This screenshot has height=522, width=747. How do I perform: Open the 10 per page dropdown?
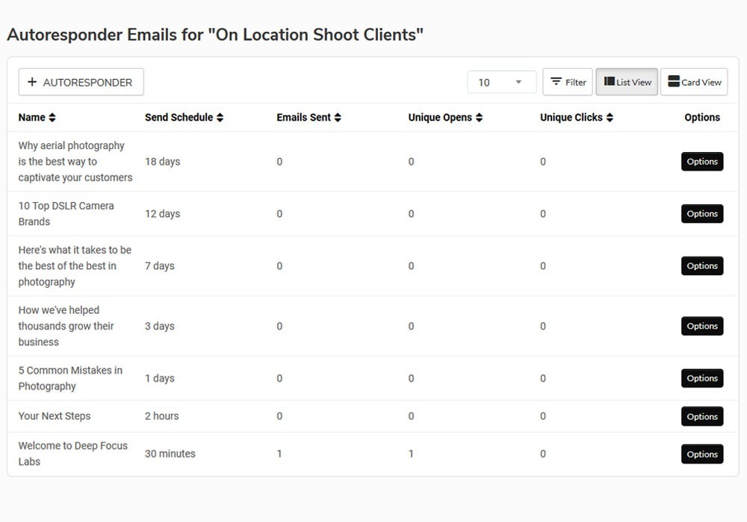pyautogui.click(x=502, y=82)
